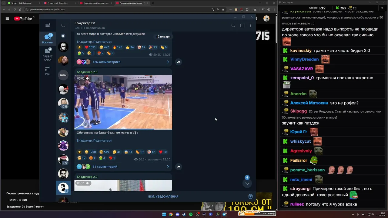Open Discord from the taskbar
The height and width of the screenshot is (218, 388).
[177, 214]
